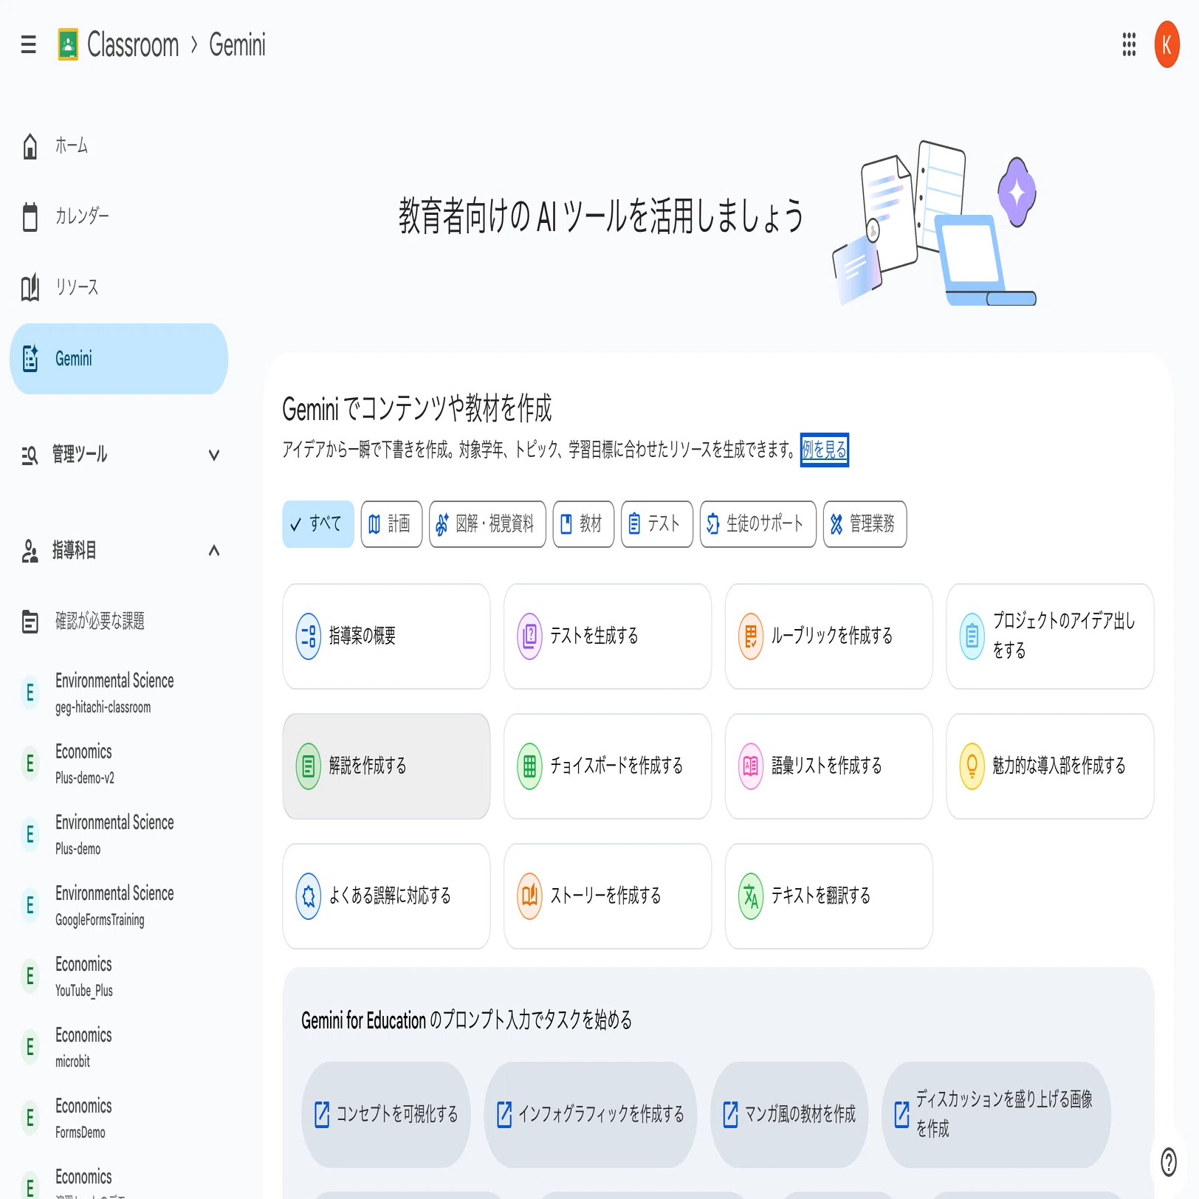Image resolution: width=1199 pixels, height=1199 pixels.
Task: Open the ルーブリックを作成する card
Action: click(829, 636)
